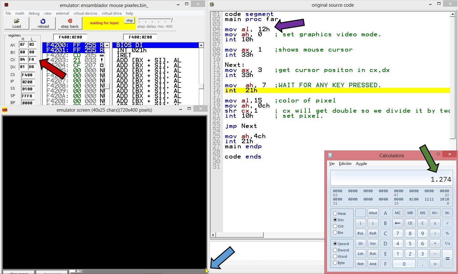
Task: Select the Word radio button
Action: [x=340, y=256]
